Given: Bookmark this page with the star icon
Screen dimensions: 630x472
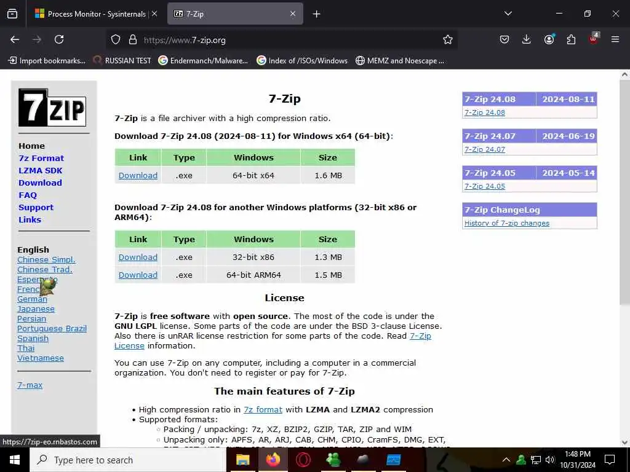Looking at the screenshot, I should coord(448,39).
